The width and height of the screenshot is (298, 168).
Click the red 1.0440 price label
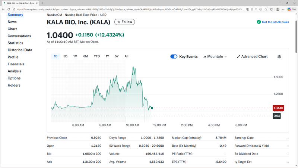278,108
